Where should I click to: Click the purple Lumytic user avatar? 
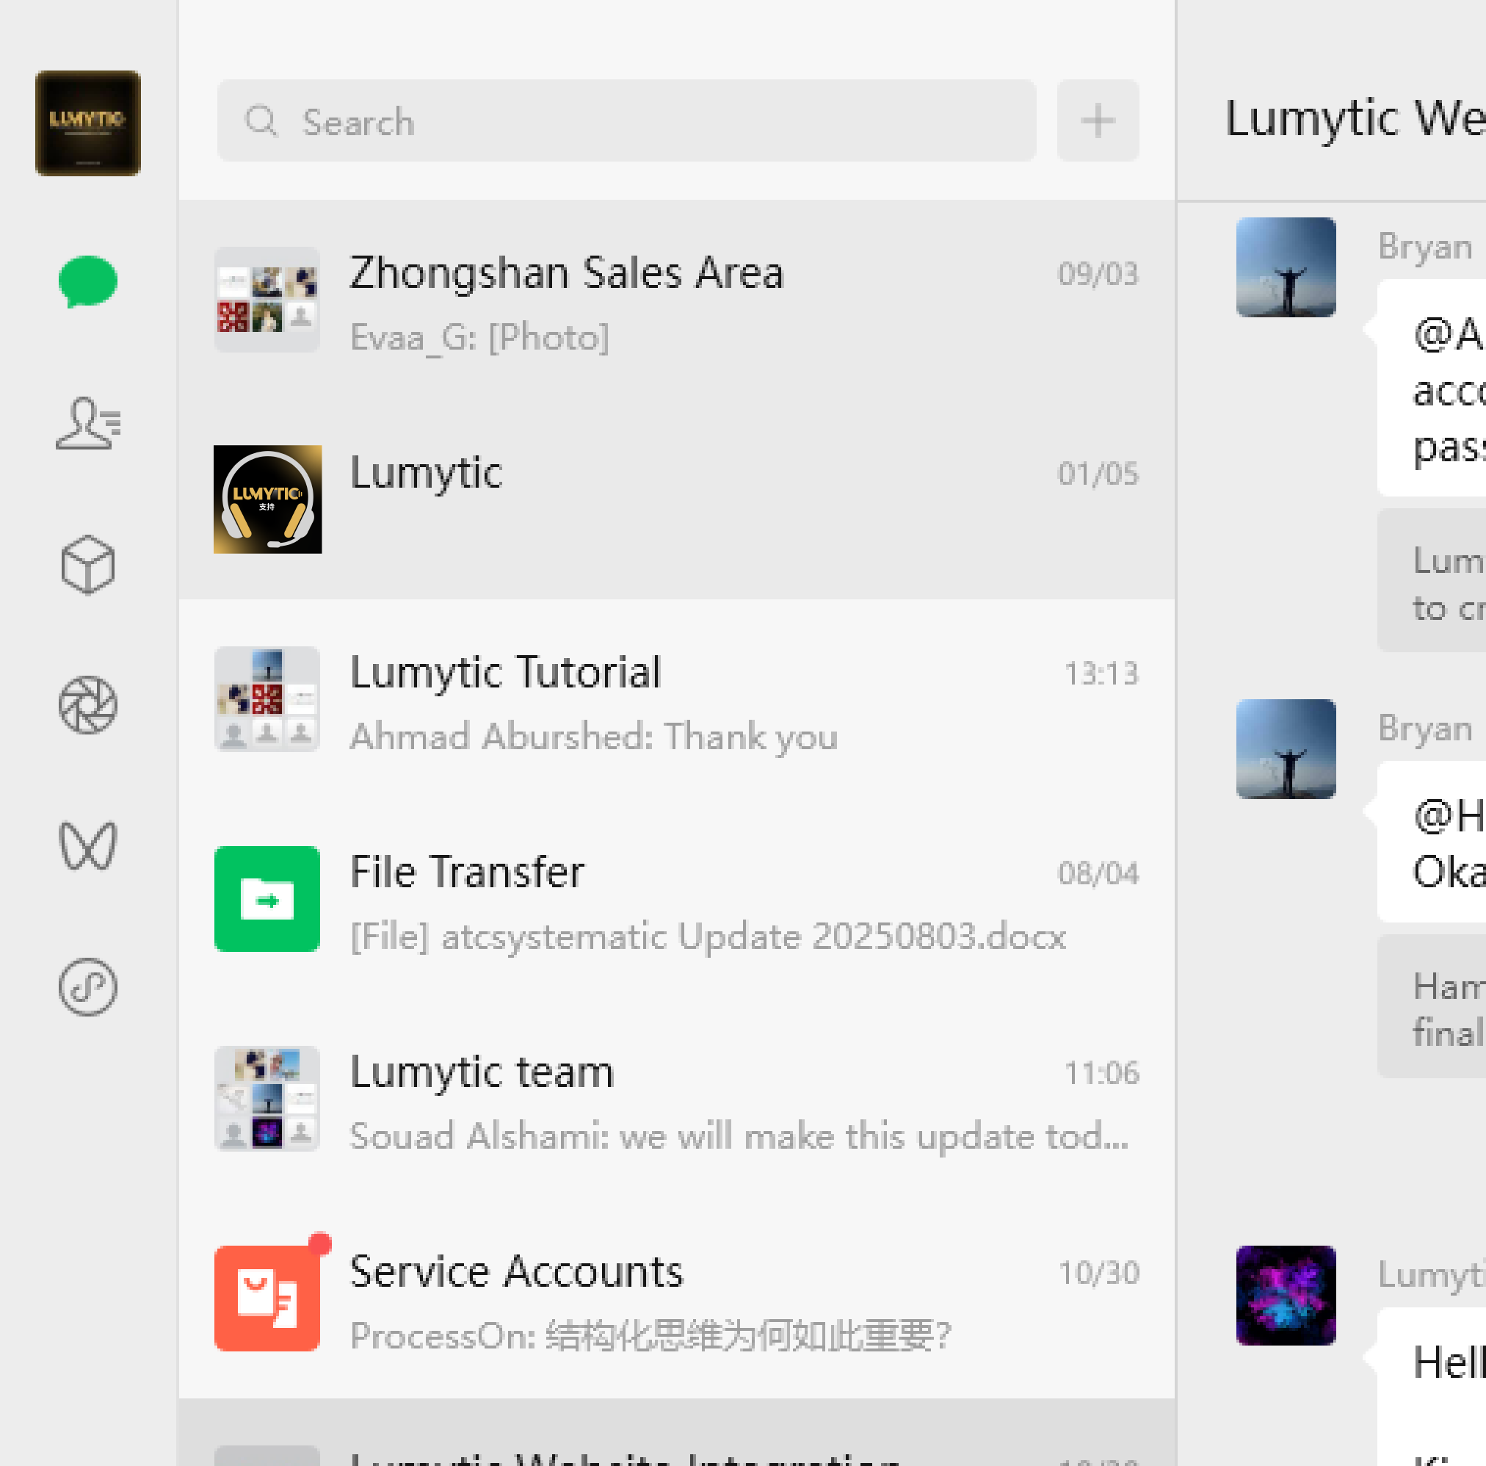point(1286,1295)
